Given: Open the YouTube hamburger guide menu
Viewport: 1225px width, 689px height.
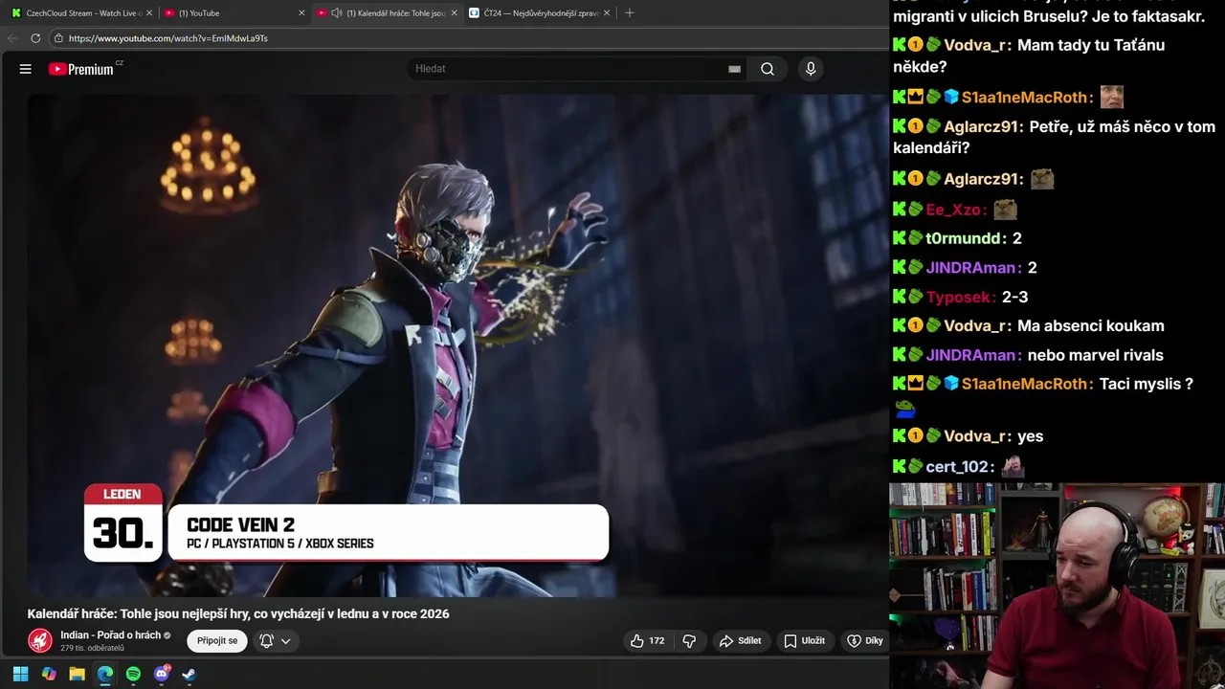Looking at the screenshot, I should tap(26, 69).
